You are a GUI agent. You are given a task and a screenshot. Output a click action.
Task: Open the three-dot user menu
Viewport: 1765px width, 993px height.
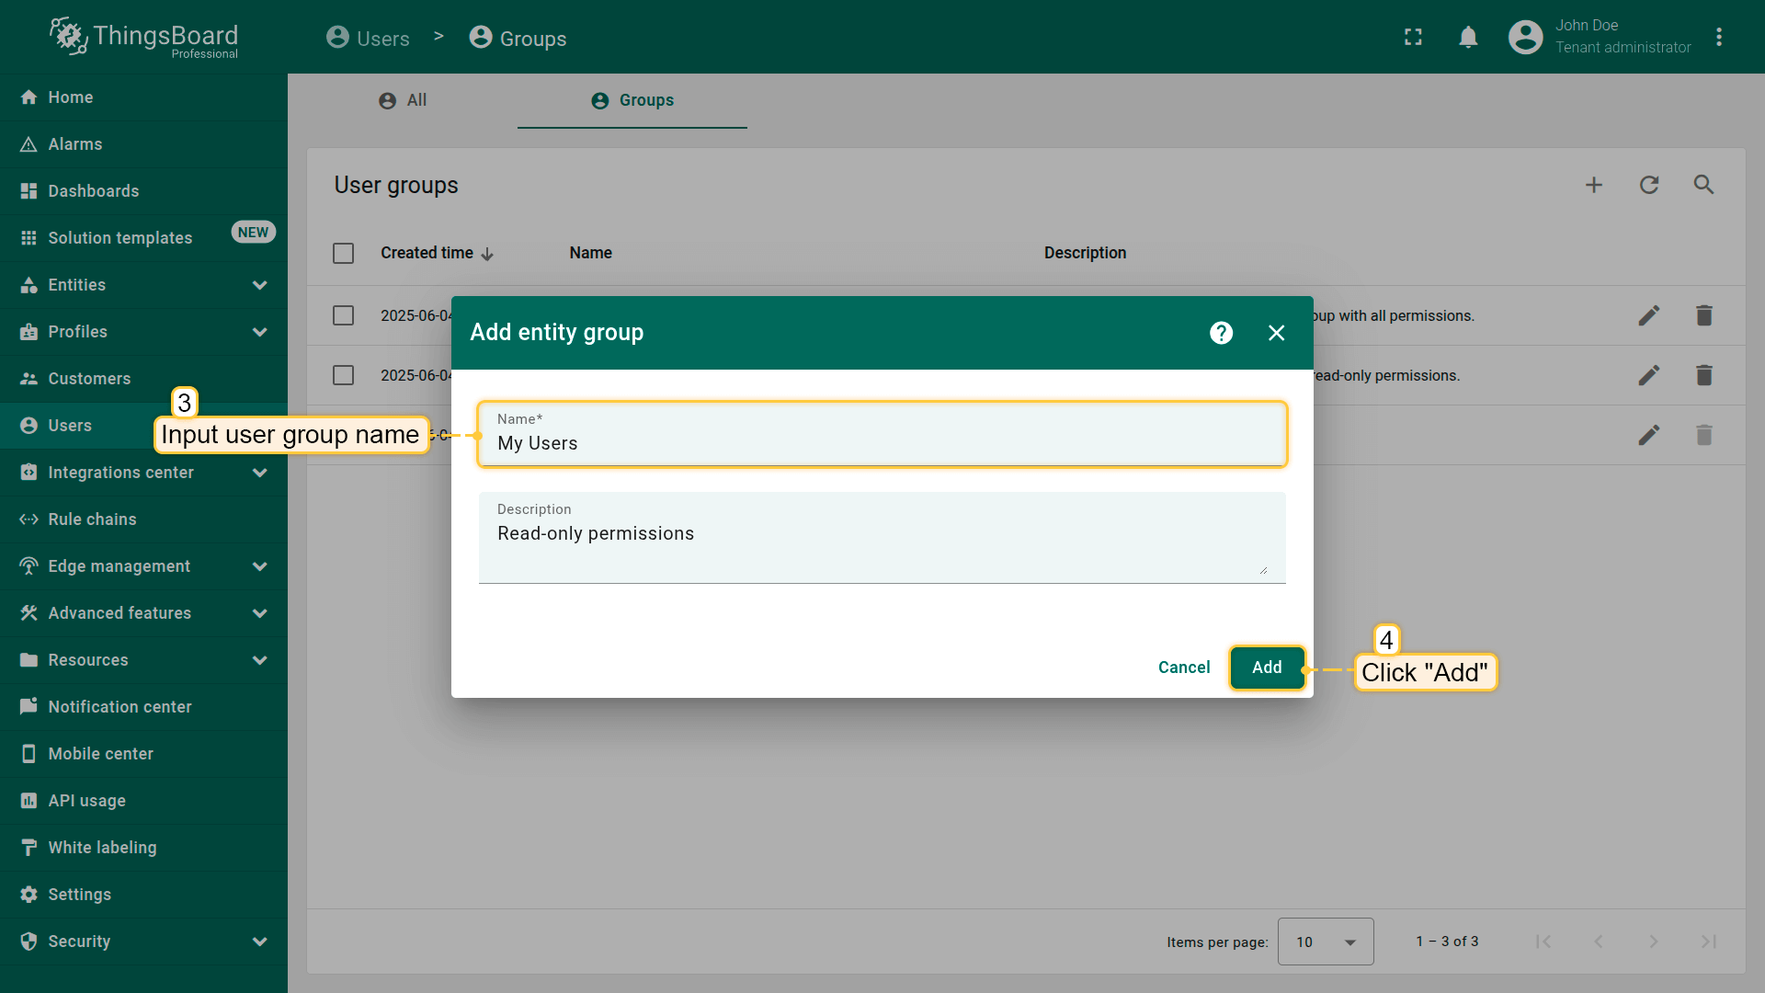coord(1719,38)
